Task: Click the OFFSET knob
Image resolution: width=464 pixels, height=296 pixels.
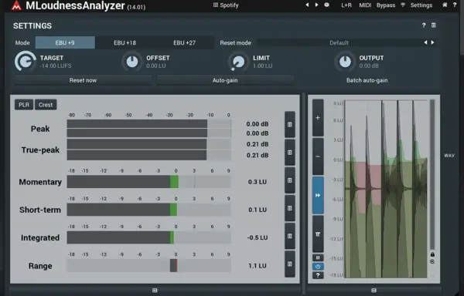Action: (x=132, y=62)
